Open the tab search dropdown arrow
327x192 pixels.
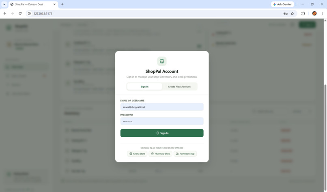click(x=4, y=4)
